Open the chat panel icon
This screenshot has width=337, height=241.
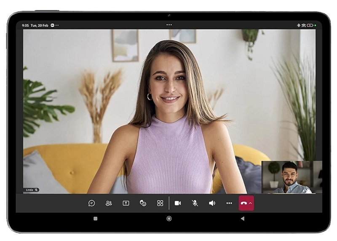tap(91, 203)
